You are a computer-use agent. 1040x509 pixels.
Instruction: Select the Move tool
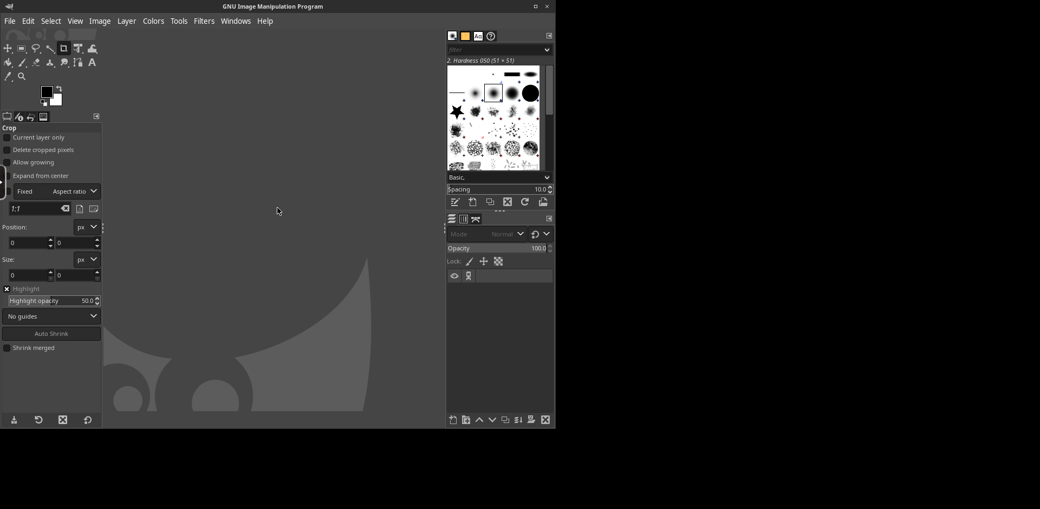(8, 49)
